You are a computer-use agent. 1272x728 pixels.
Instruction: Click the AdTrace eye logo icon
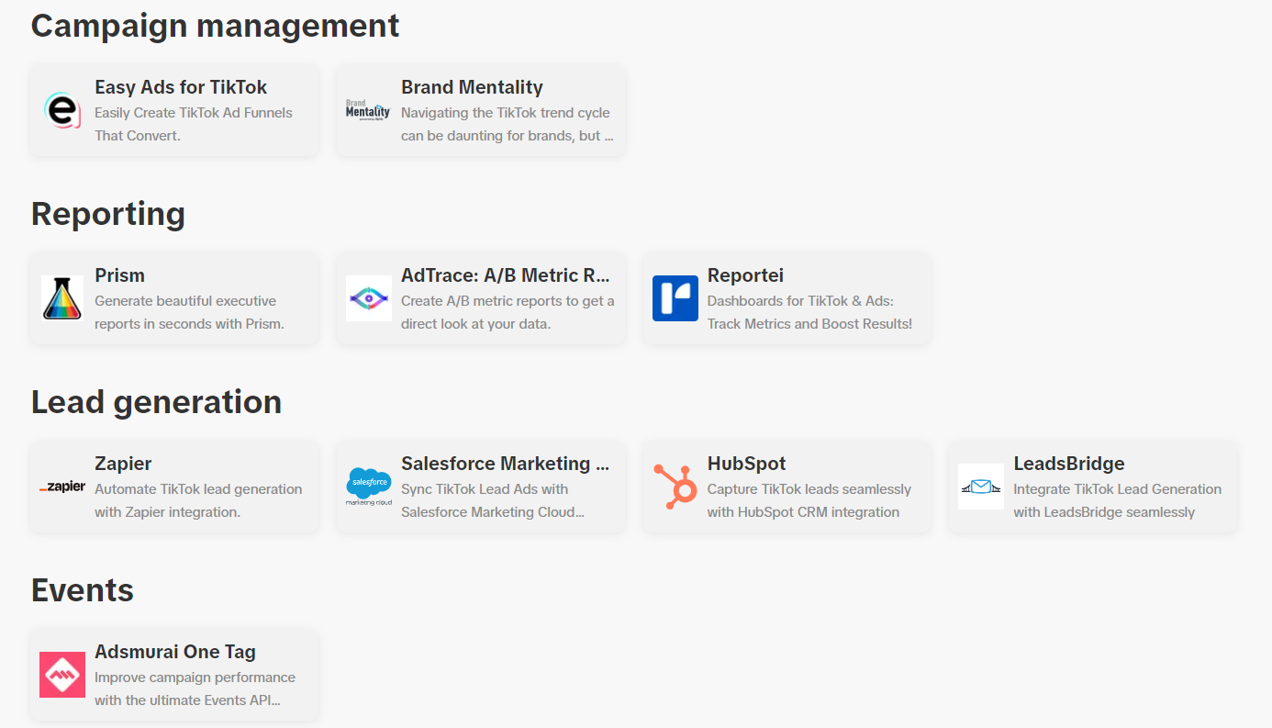pyautogui.click(x=368, y=298)
